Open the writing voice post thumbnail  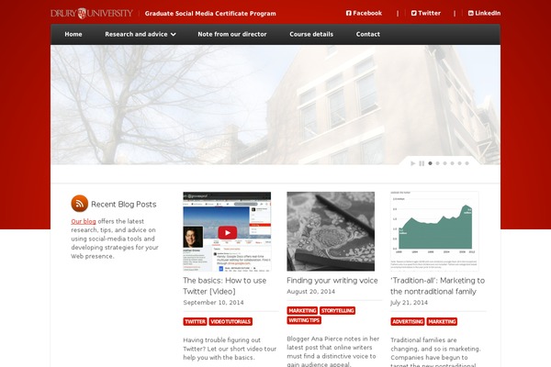pos(331,231)
